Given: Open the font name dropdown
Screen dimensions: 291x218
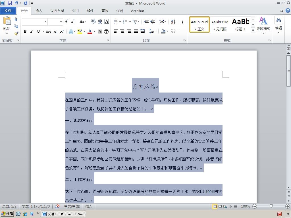Looking at the screenshot, I should [45, 22].
